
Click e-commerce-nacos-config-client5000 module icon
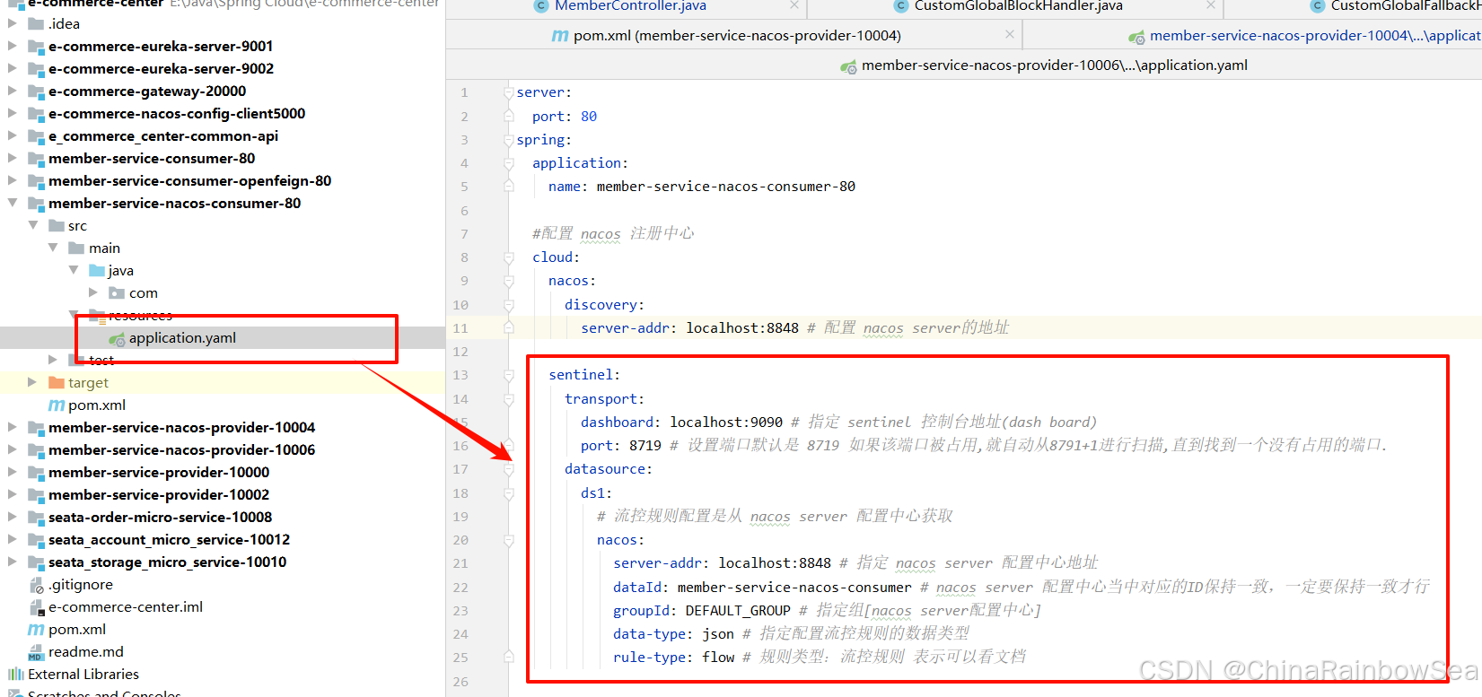(x=36, y=114)
